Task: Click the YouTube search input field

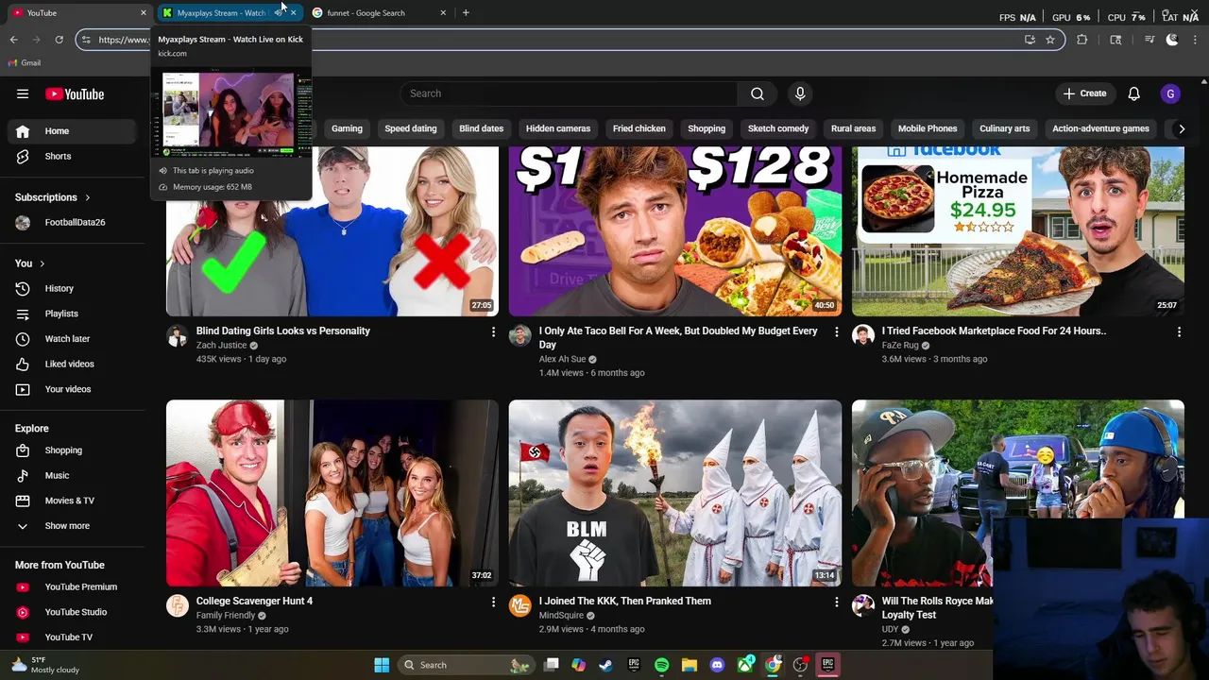Action: (x=570, y=93)
